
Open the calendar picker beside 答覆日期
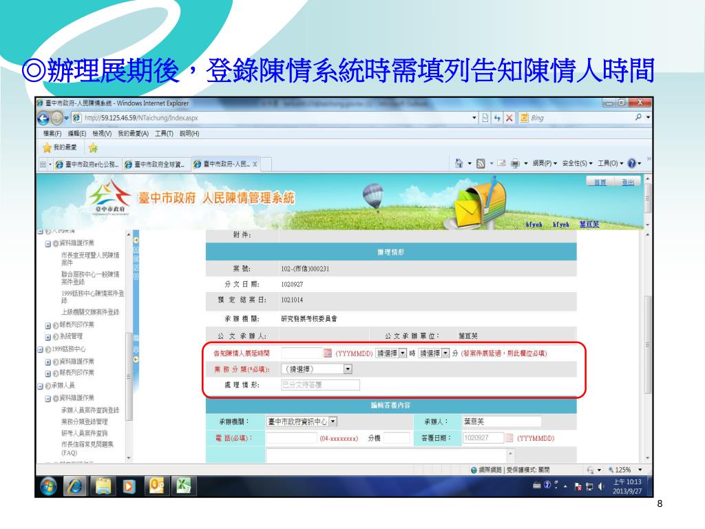509,437
